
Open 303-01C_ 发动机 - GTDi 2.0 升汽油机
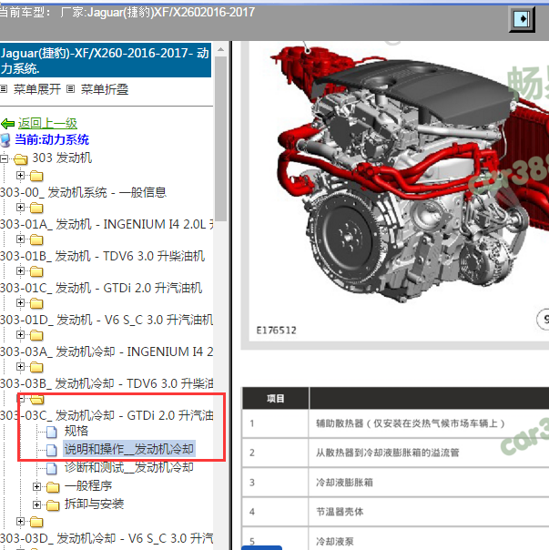point(101,288)
